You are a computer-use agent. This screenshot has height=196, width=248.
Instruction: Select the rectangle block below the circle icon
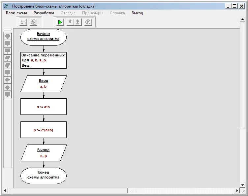pos(8,95)
